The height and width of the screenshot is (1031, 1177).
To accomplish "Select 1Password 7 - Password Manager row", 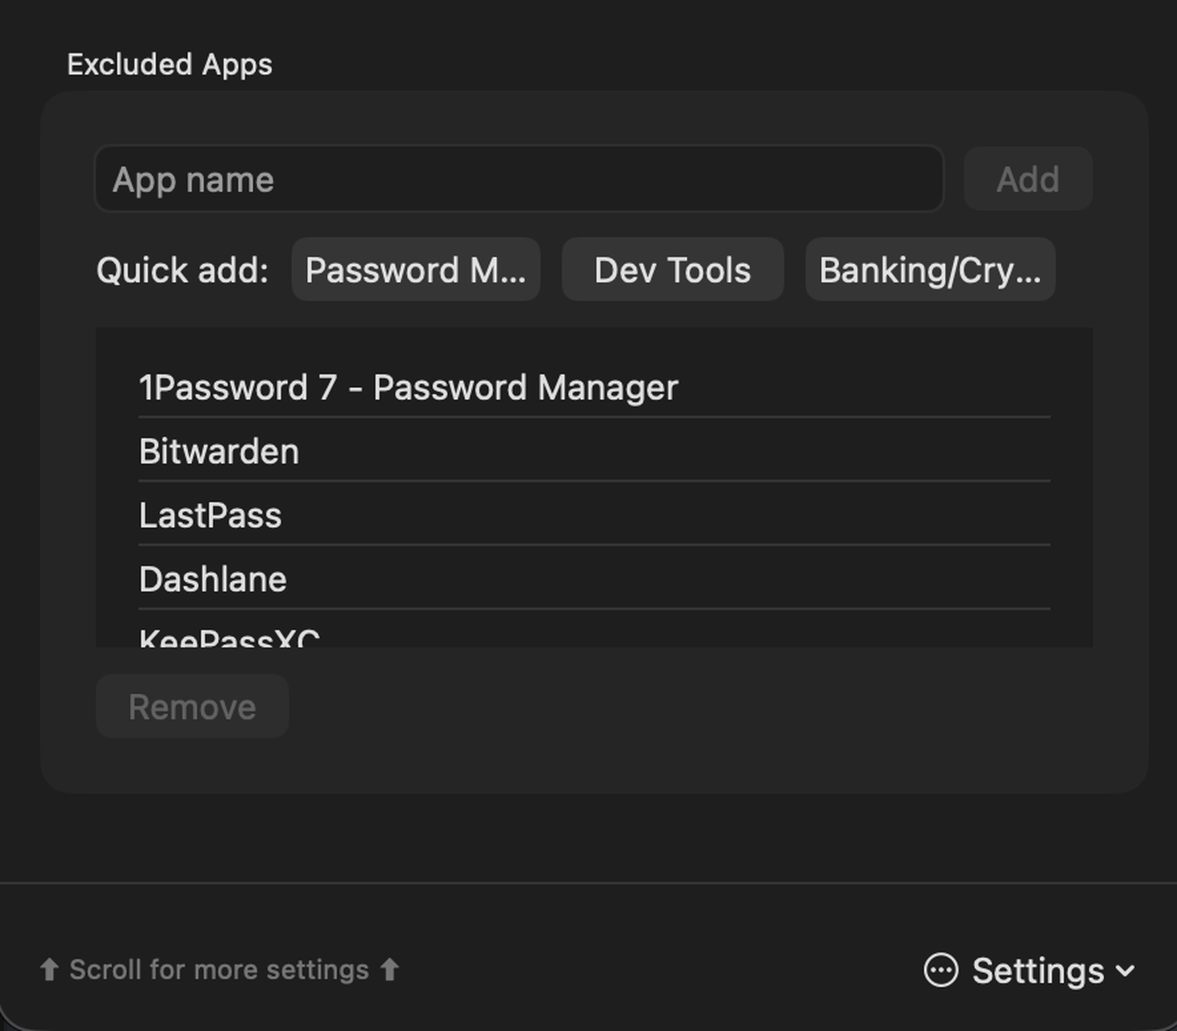I will pyautogui.click(x=594, y=388).
